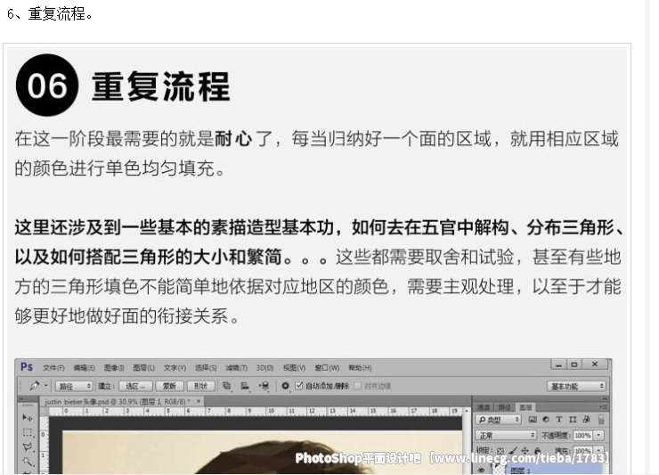The image size is (659, 475).
Task: Open the 文字(Y) menu
Action: click(x=175, y=368)
